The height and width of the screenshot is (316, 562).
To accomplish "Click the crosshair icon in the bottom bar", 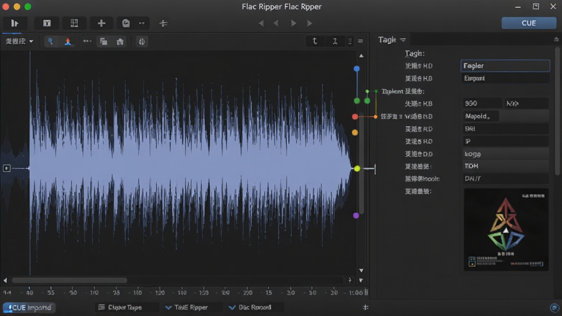I will point(365,307).
